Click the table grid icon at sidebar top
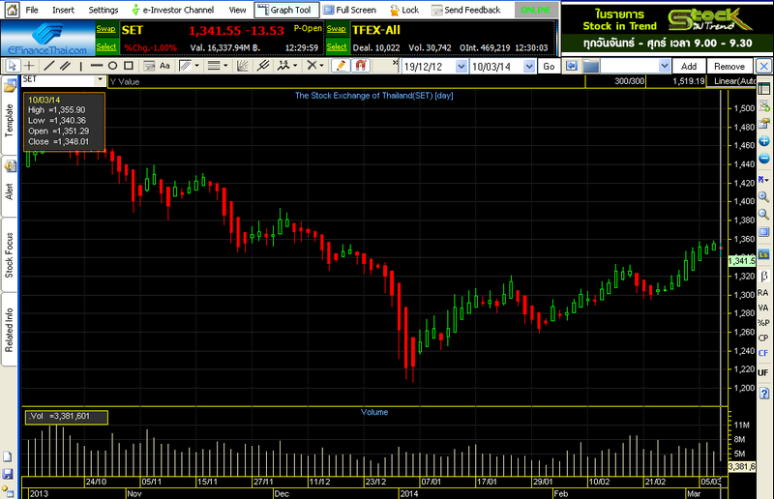774x499 pixels. tap(763, 89)
